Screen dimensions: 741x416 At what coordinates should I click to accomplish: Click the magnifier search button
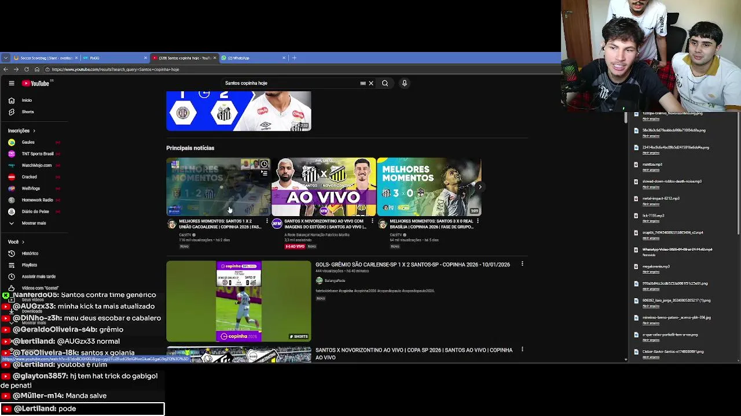[x=385, y=83]
